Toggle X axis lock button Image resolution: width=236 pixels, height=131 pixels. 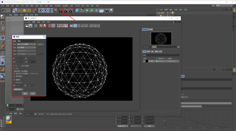40,10
